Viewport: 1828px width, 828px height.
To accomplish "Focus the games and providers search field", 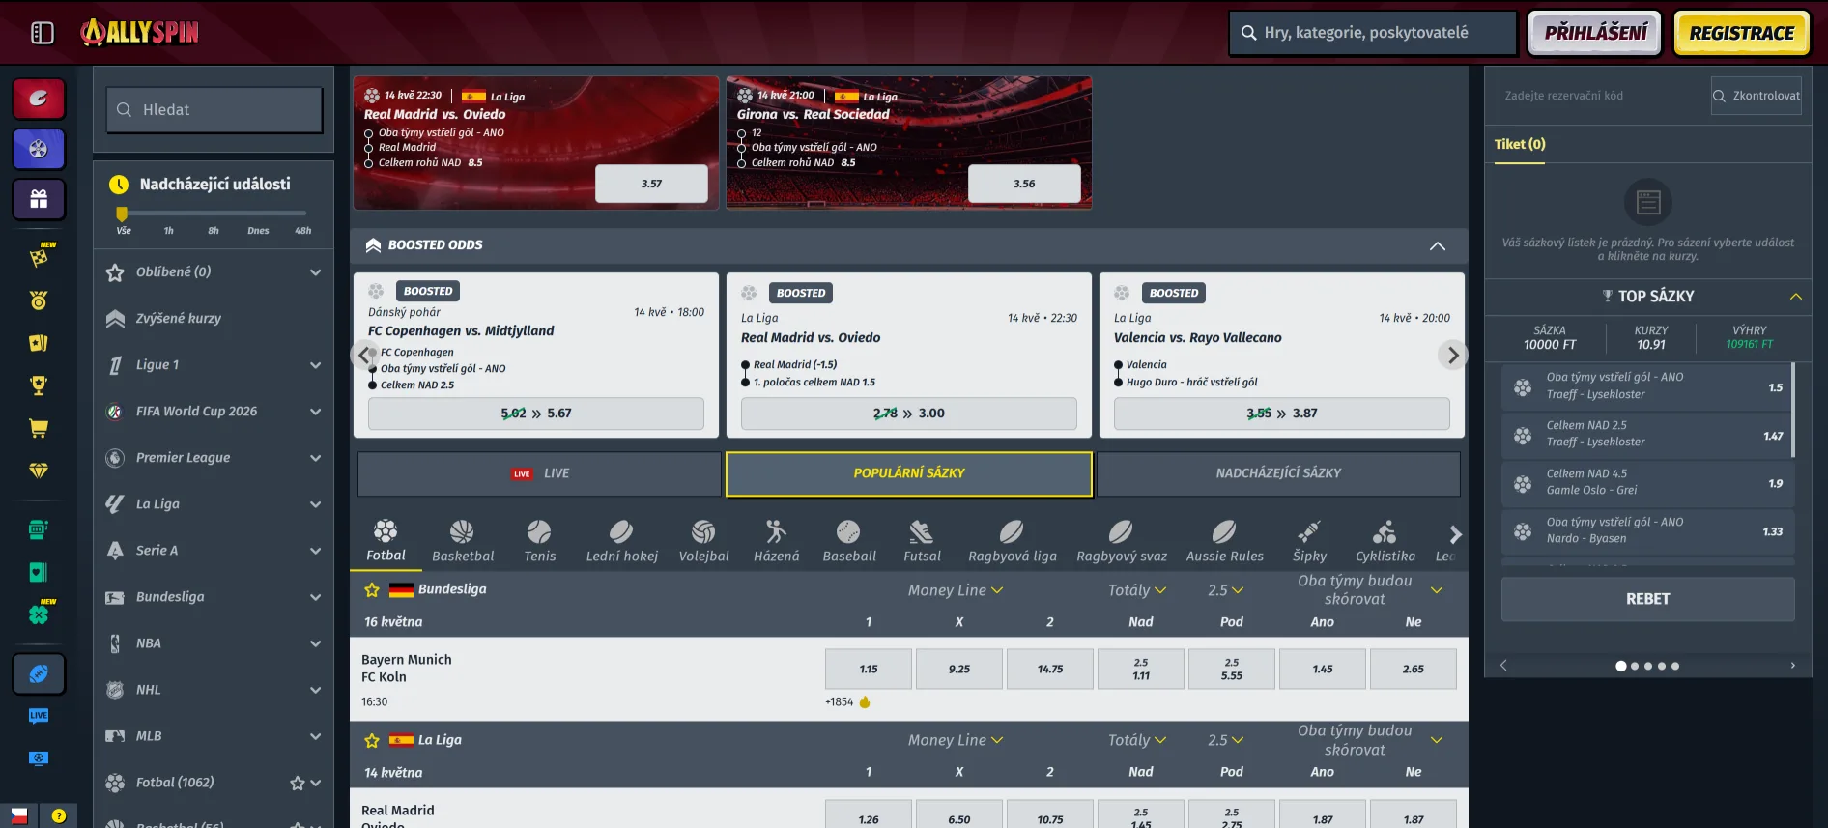I will tap(1373, 33).
